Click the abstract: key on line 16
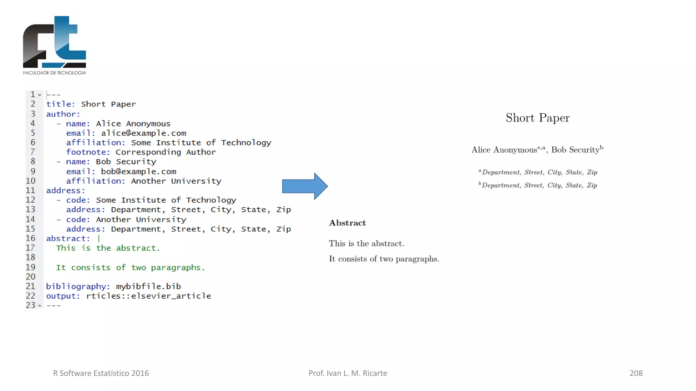696x391 pixels. [x=68, y=239]
